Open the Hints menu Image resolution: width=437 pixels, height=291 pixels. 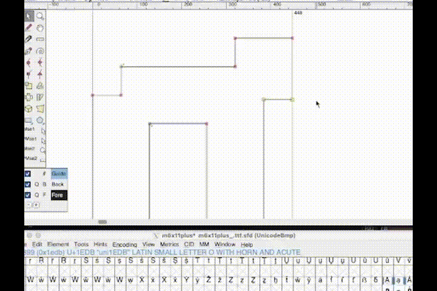coord(101,244)
